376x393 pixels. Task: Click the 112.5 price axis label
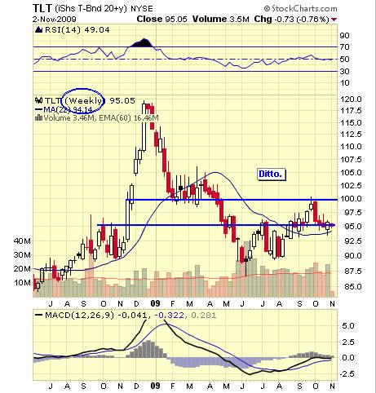[x=351, y=135]
